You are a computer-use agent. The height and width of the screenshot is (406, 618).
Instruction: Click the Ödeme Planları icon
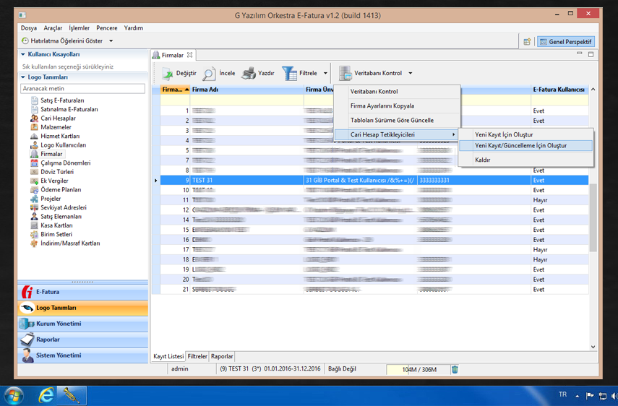tap(34, 189)
